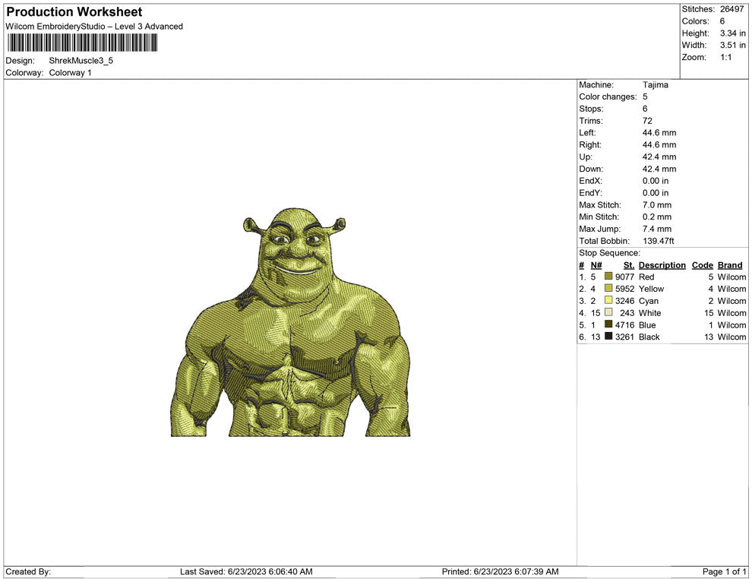The height and width of the screenshot is (579, 752).
Task: Click the Machine value 'Tajima'
Action: click(x=655, y=85)
